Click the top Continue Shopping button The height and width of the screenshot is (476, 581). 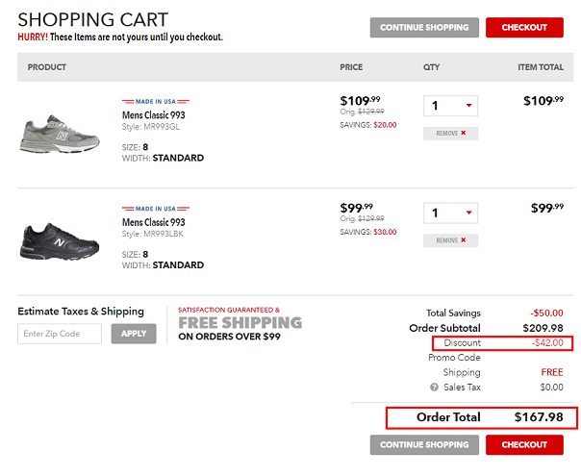424,28
